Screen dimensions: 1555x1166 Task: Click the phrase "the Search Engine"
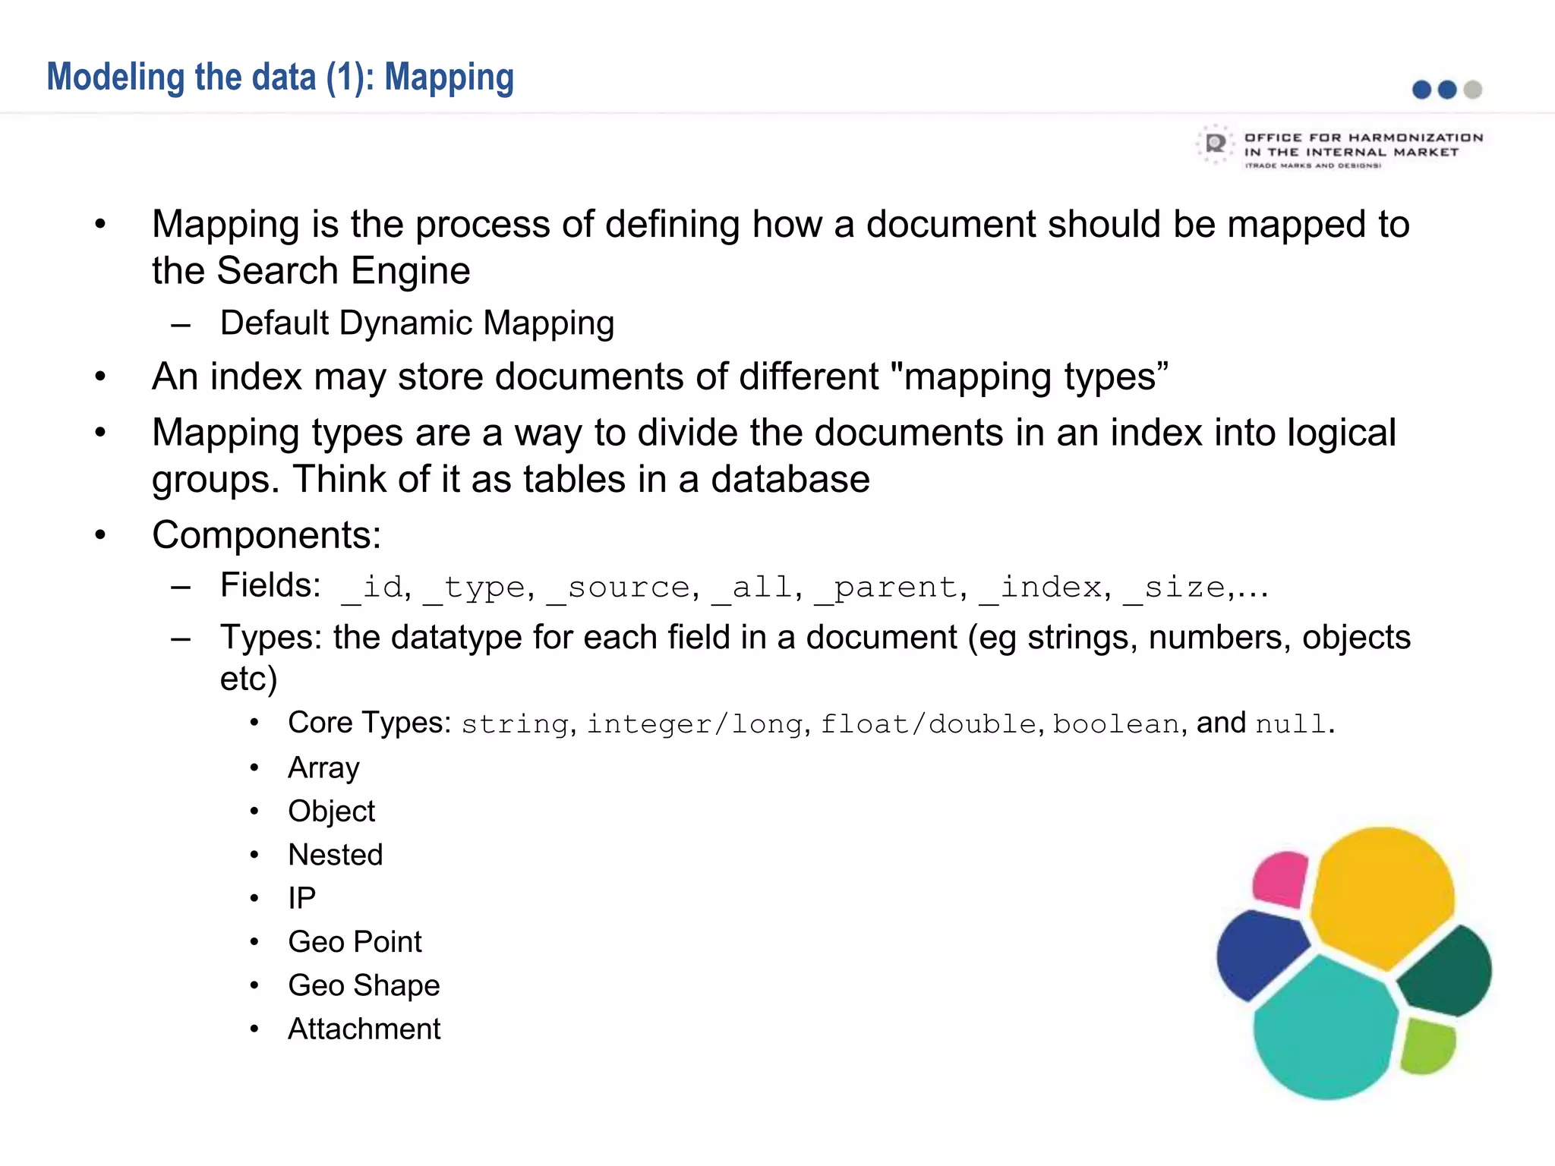click(x=311, y=271)
